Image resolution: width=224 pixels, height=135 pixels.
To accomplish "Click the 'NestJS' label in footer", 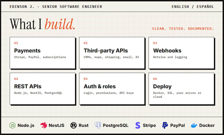I will 56,125.
